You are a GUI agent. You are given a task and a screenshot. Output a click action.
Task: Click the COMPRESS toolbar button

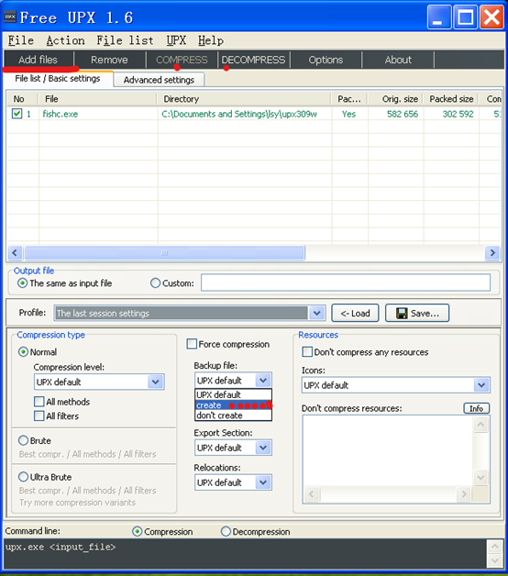tap(182, 60)
